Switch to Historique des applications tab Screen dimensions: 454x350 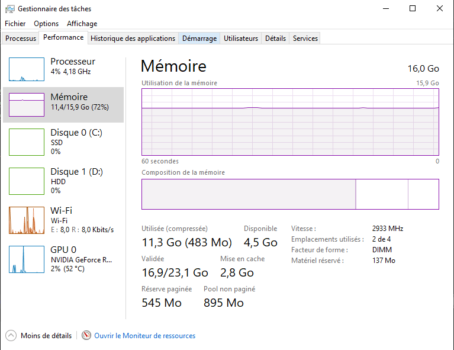(x=133, y=38)
